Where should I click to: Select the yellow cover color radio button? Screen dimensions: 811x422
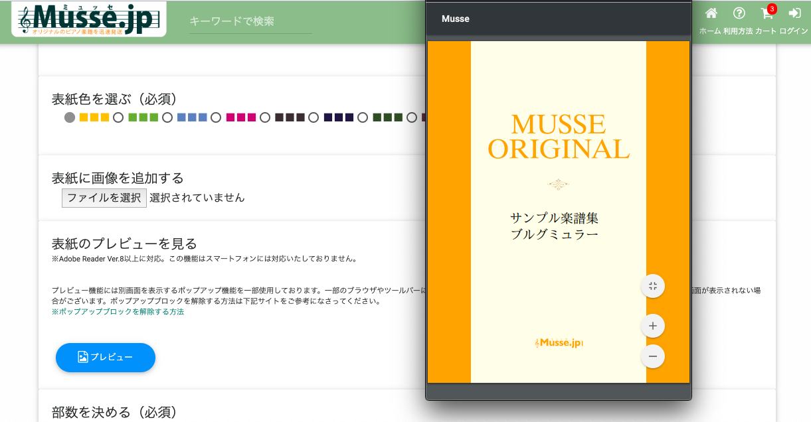(70, 117)
